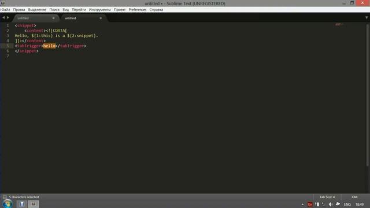Click the closing </snippet> tag

pyautogui.click(x=27, y=51)
